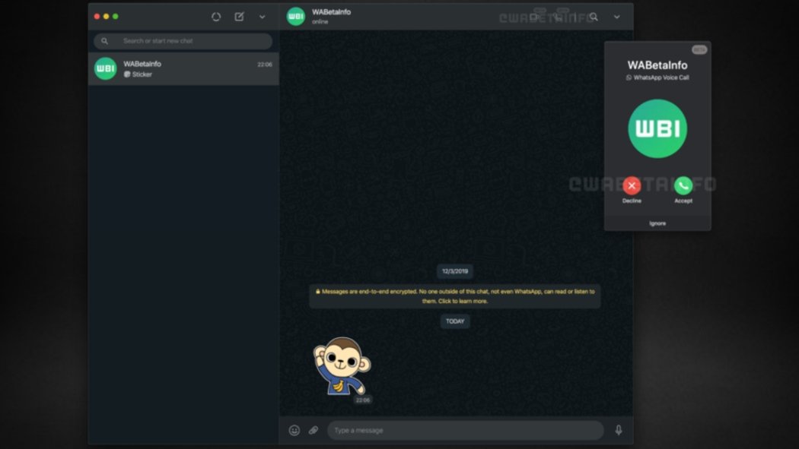Start a voice call from the chat header

[559, 17]
